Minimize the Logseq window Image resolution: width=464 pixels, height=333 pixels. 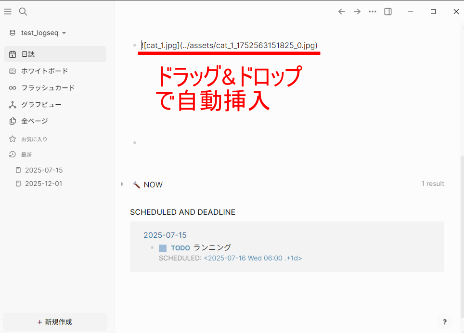click(410, 12)
